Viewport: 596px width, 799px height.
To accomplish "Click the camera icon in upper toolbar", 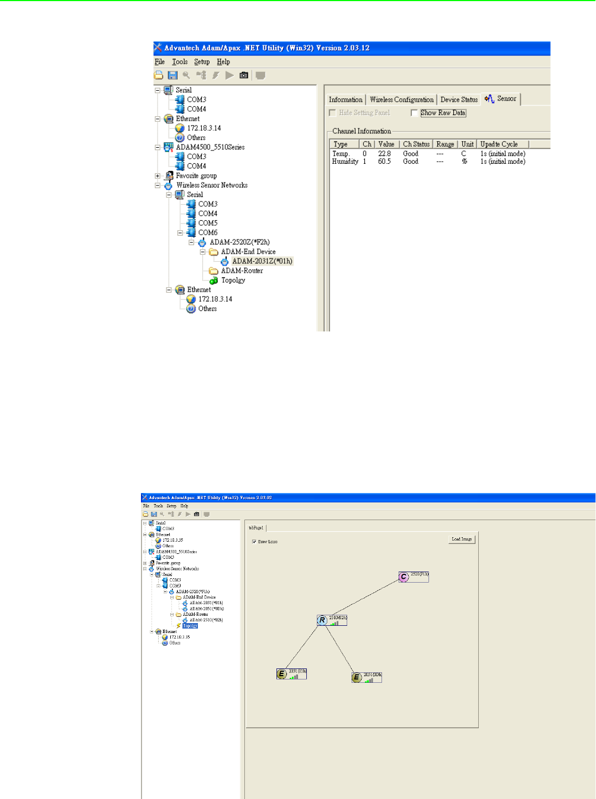I will (x=244, y=75).
